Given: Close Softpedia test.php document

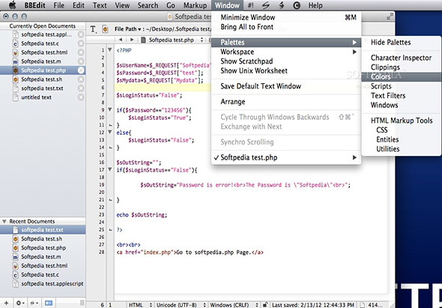Looking at the screenshot, I should point(81,70).
